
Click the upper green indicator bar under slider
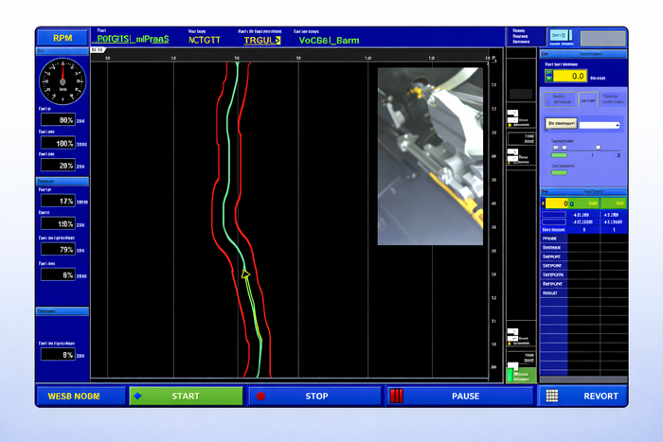[559, 155]
